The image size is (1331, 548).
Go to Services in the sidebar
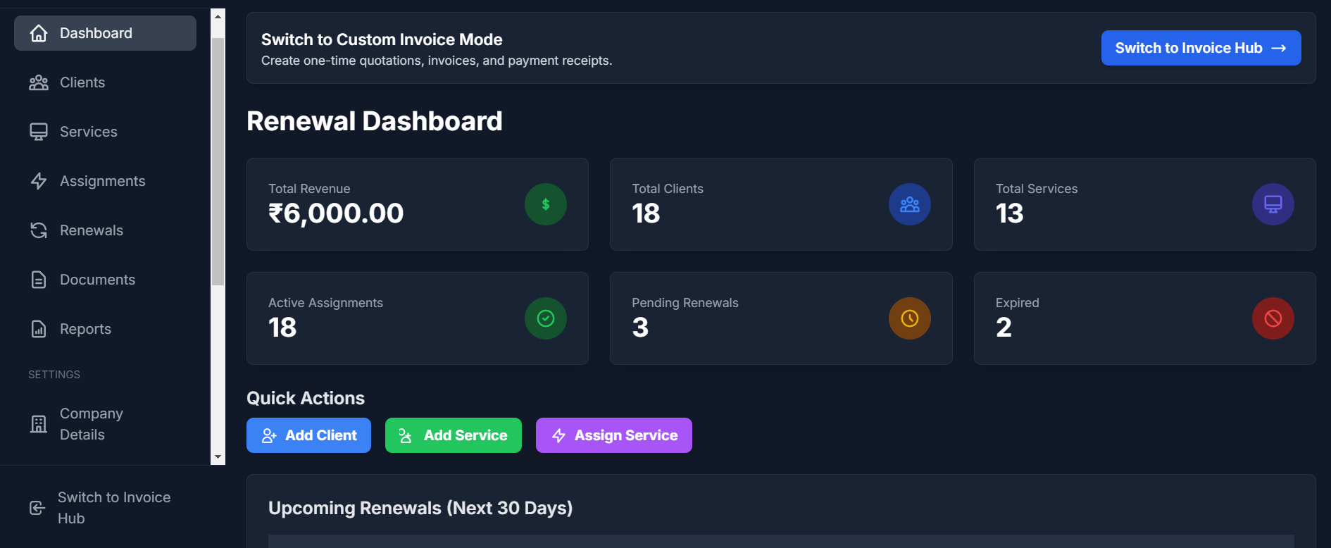(x=105, y=132)
